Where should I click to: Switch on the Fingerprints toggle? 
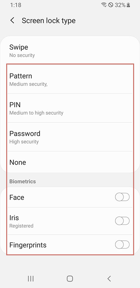pyautogui.click(x=122, y=245)
